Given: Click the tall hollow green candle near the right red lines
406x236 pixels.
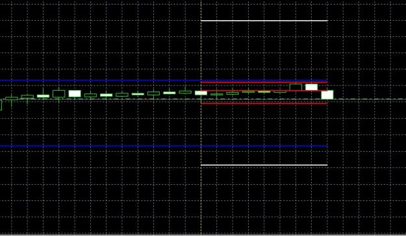Looking at the screenshot, I should click(296, 87).
